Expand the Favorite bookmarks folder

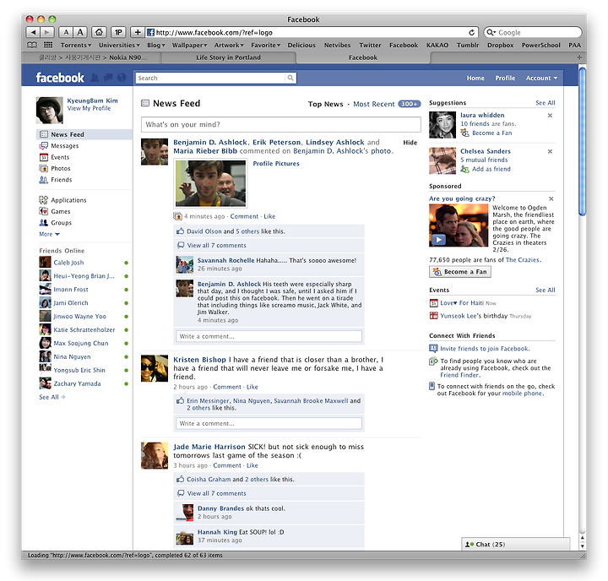coord(266,45)
